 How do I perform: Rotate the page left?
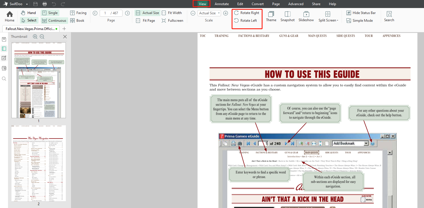[x=246, y=21]
